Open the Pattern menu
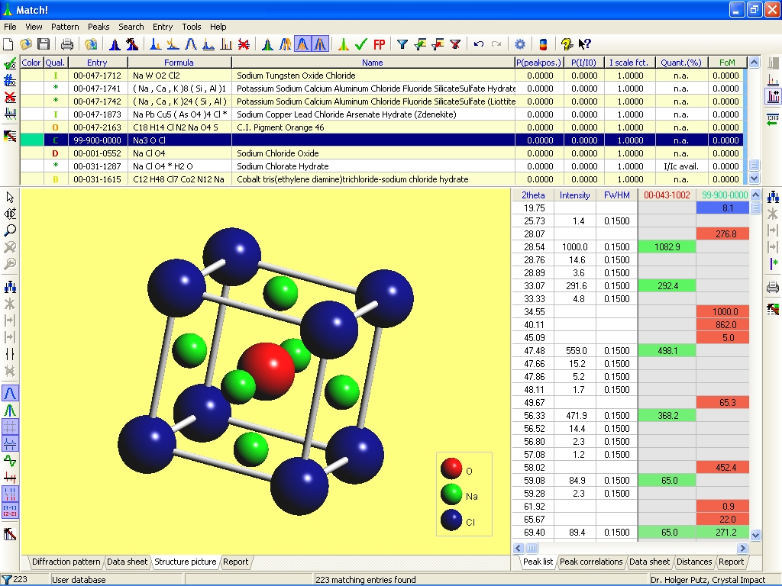Image resolution: width=782 pixels, height=586 pixels. coord(65,27)
